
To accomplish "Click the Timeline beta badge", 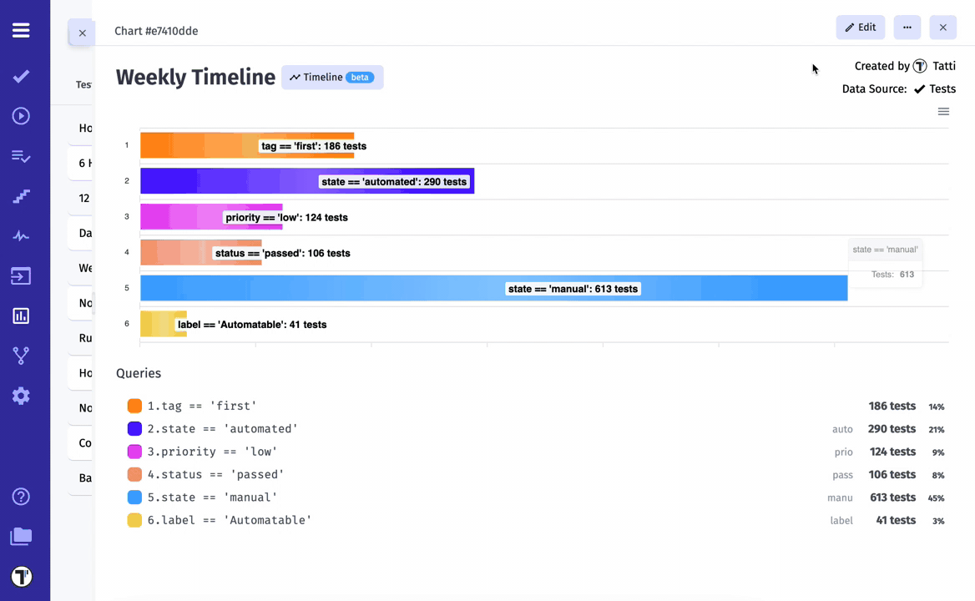I will (x=332, y=77).
